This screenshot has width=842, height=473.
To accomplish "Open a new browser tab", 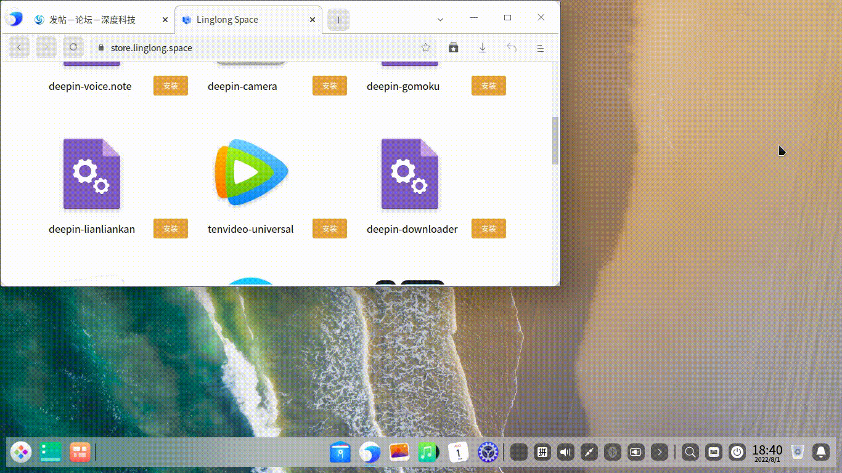I will (338, 20).
